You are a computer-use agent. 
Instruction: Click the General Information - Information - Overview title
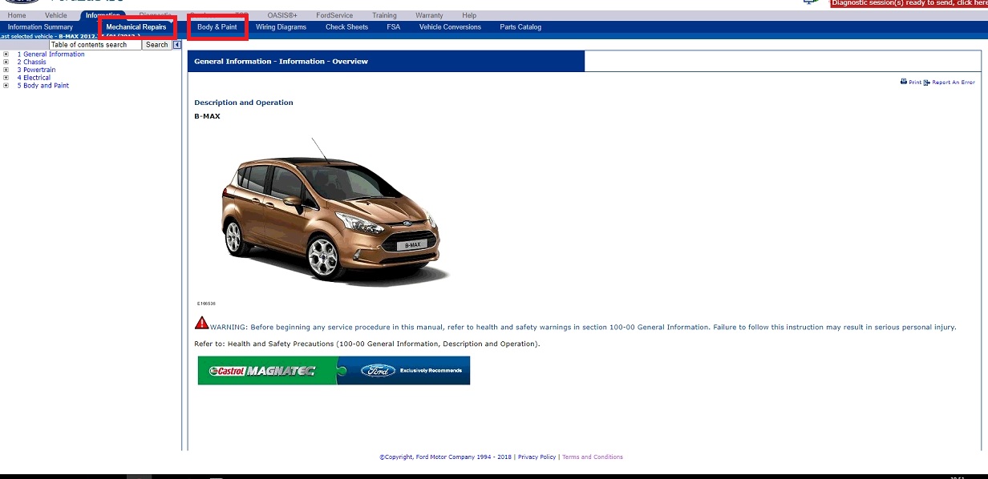click(281, 62)
